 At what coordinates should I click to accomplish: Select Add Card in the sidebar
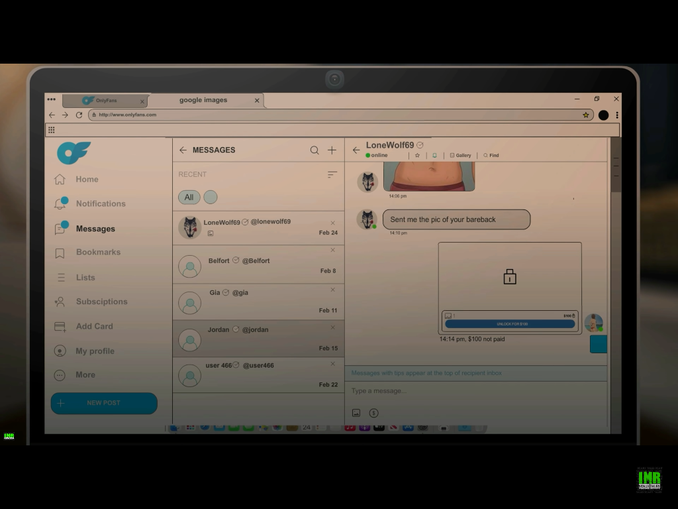pyautogui.click(x=83, y=326)
